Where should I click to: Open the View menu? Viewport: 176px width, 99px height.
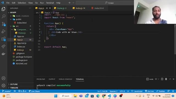(31, 3)
